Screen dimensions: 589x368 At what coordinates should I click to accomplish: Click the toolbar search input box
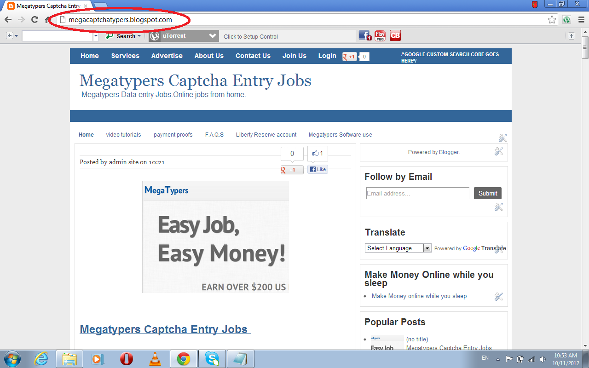[x=58, y=36]
